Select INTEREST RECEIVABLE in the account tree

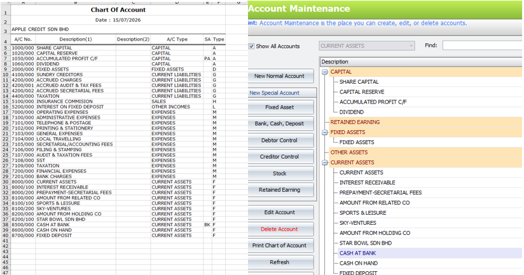(368, 182)
